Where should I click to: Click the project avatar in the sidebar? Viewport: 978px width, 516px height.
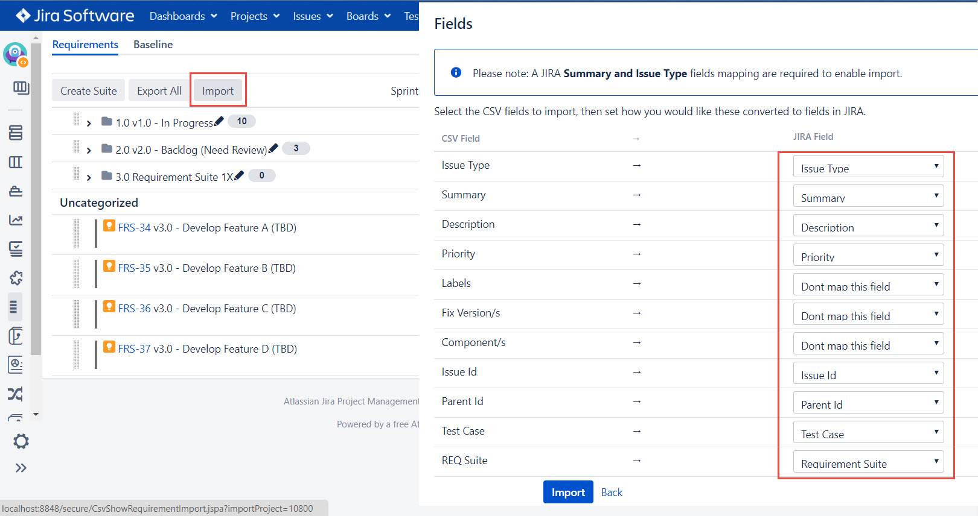pos(15,54)
